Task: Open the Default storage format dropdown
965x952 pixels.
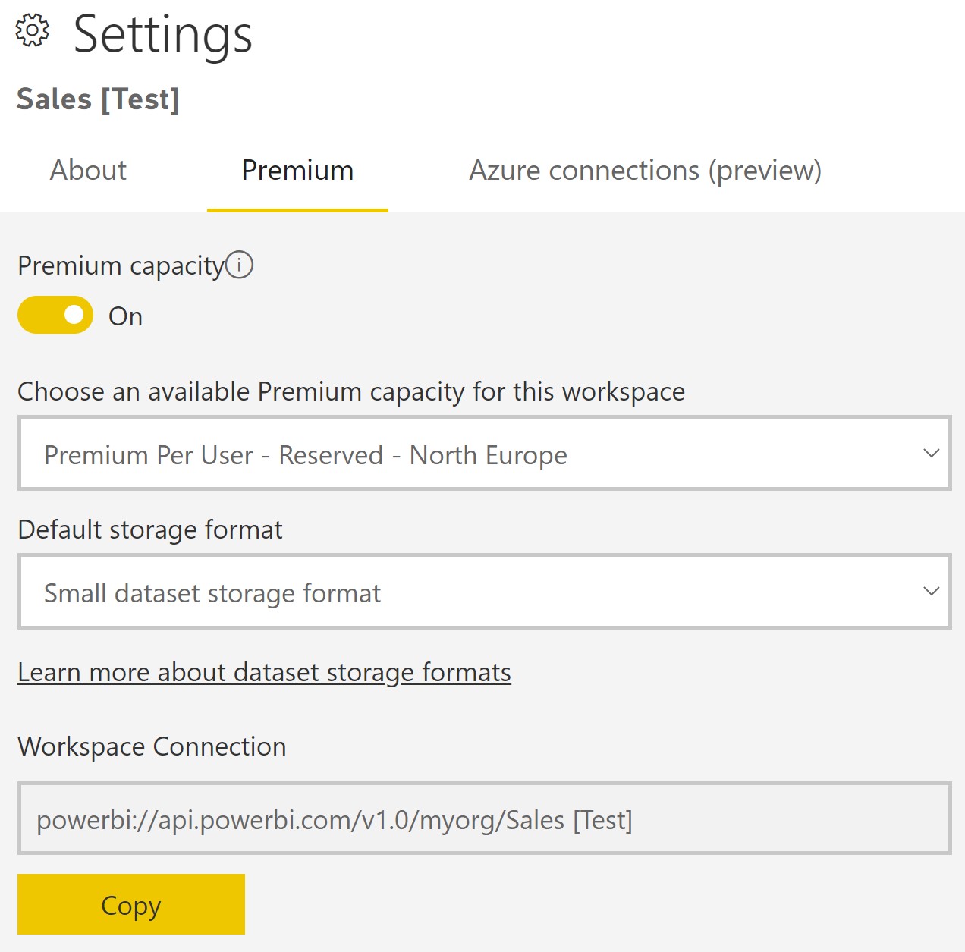Action: tap(484, 591)
